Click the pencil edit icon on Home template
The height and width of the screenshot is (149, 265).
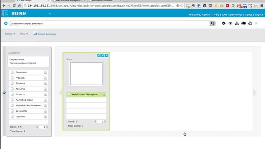(x=103, y=55)
